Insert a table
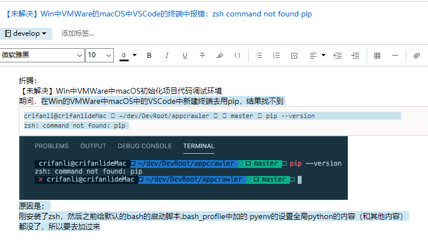Image resolution: width=428 pixels, height=248 pixels. (x=377, y=56)
